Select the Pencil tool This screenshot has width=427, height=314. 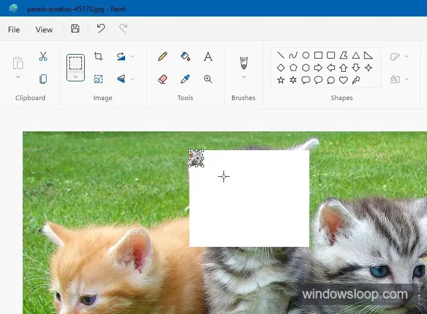tap(163, 56)
